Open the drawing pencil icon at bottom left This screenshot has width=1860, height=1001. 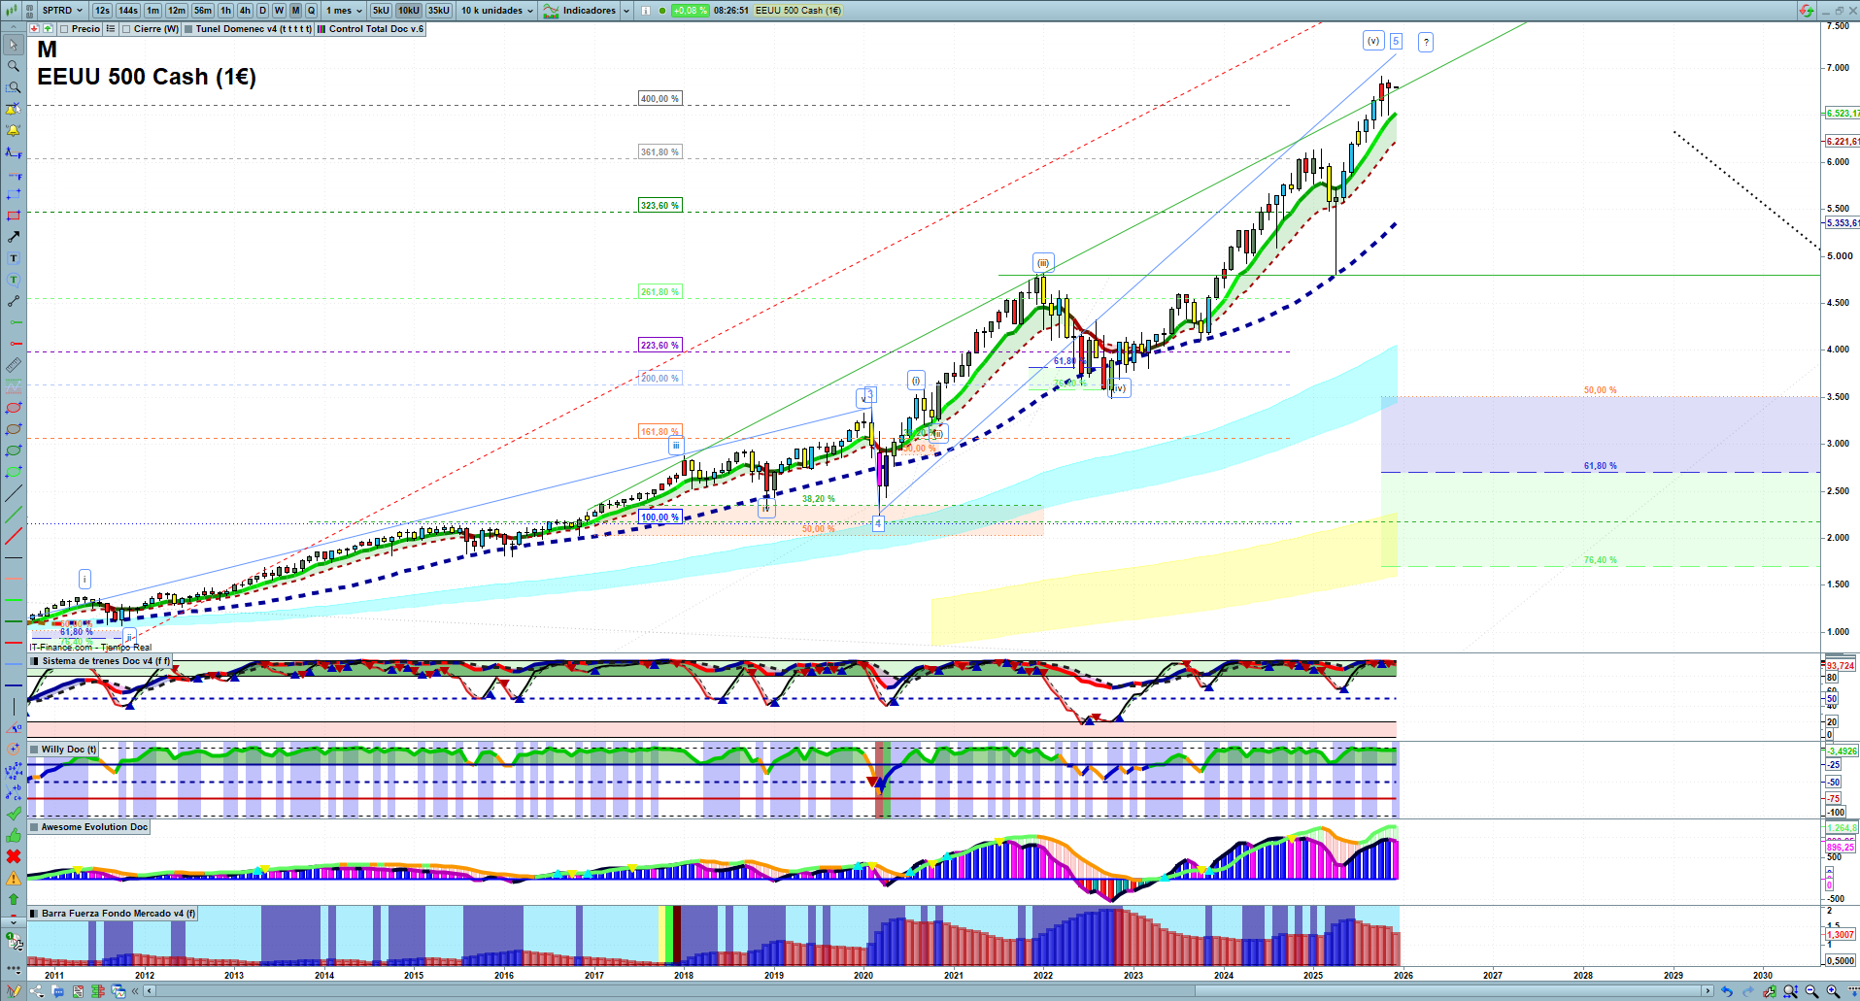click(x=14, y=991)
